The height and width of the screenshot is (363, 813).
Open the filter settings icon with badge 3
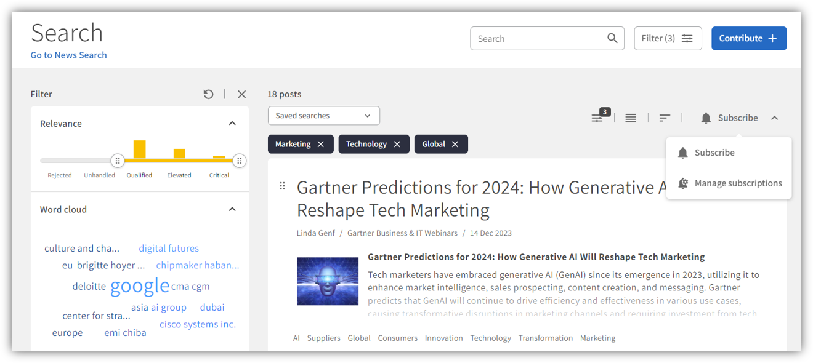pos(597,118)
